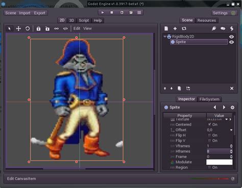Switch to the Resources tab
The height and width of the screenshot is (188, 242).
point(207,20)
